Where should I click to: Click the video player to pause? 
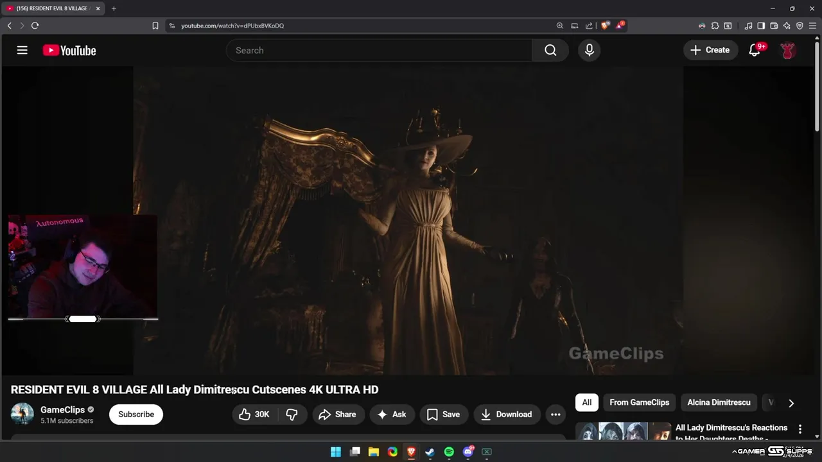pos(408,220)
